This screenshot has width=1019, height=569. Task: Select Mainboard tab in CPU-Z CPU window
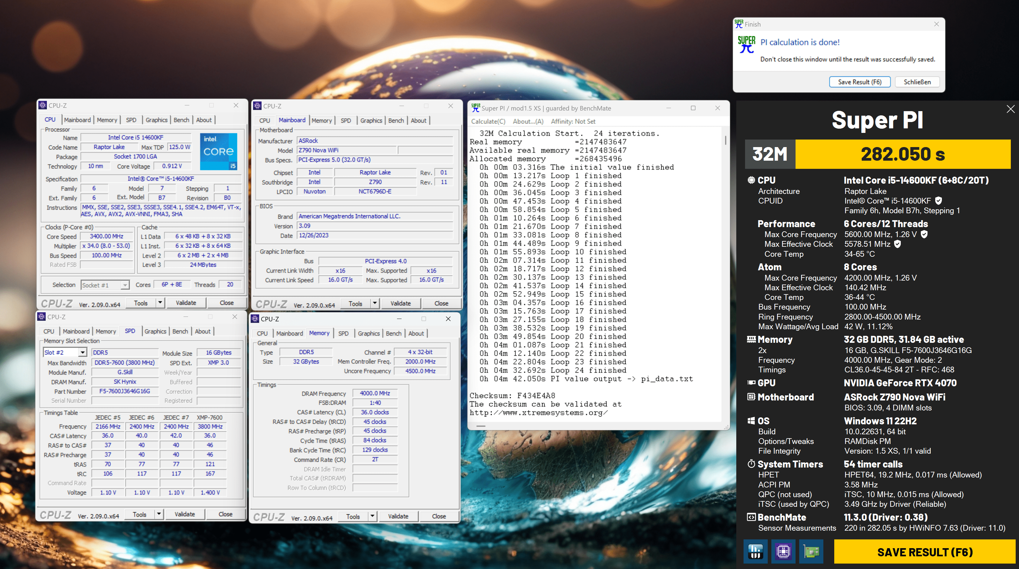point(77,120)
